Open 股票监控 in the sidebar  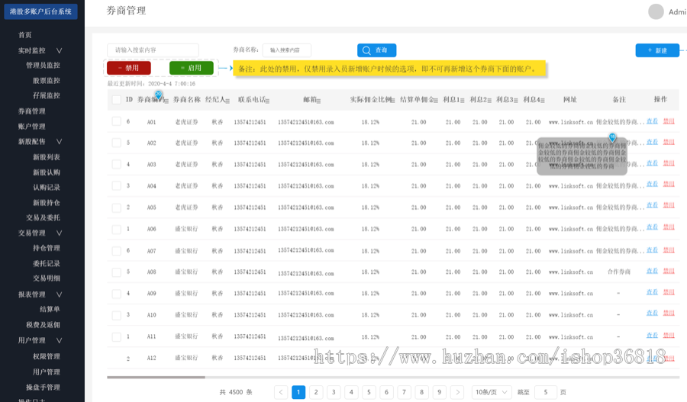pyautogui.click(x=47, y=81)
